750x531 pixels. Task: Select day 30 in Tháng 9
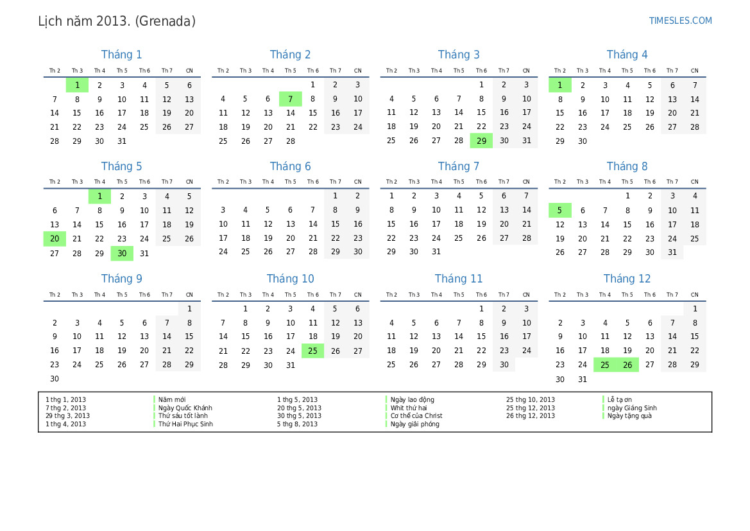pyautogui.click(x=55, y=379)
